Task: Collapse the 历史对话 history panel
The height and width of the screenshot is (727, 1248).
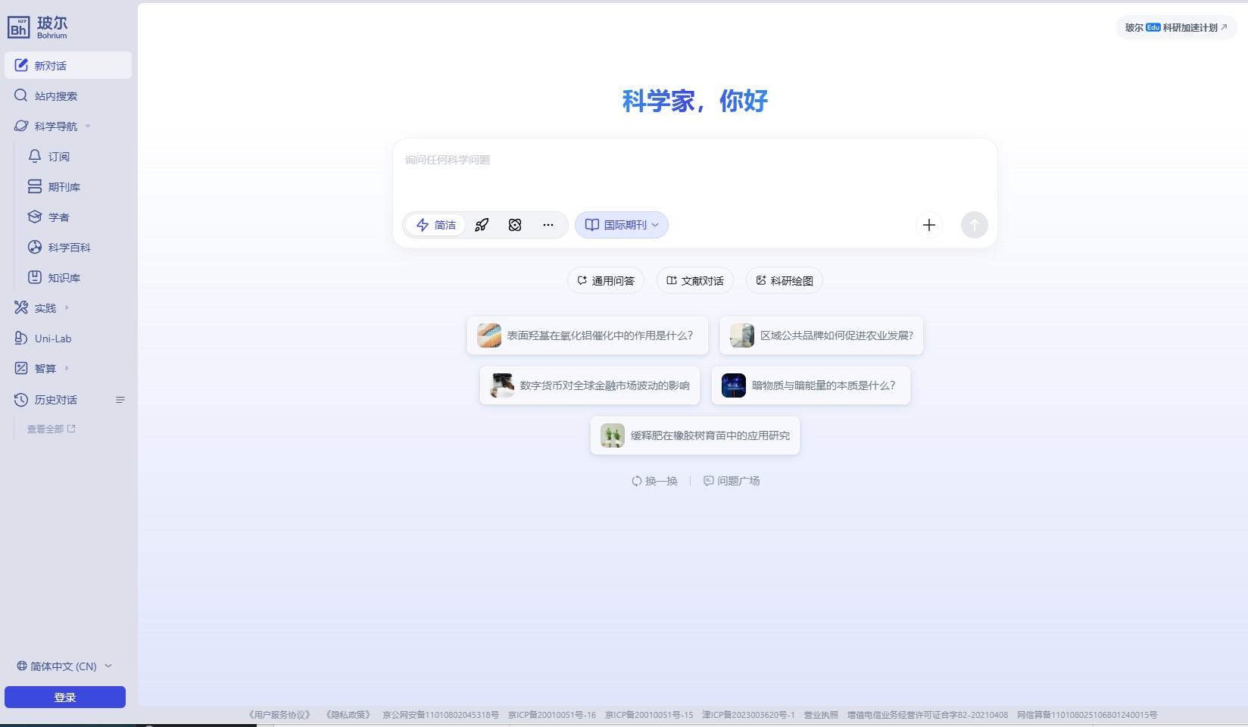Action: 120,400
